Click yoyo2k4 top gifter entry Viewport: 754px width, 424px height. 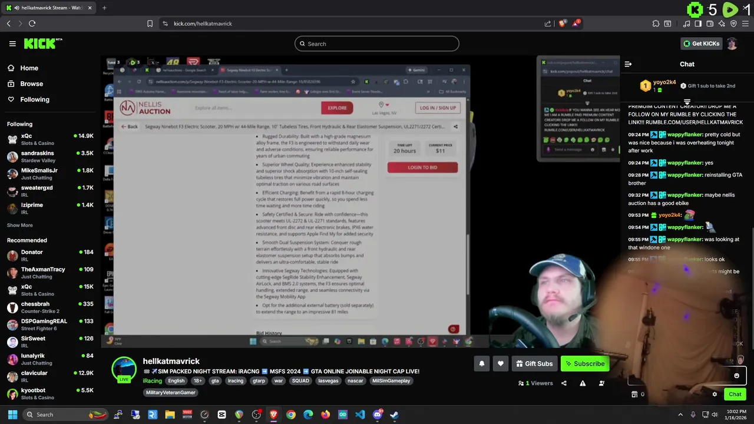coord(659,86)
